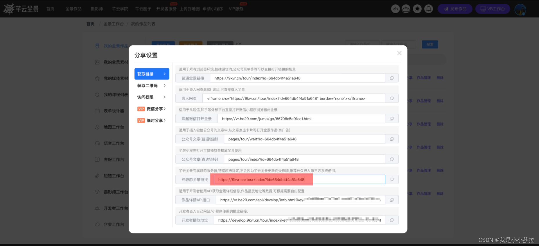
Task: Open 摄影师 in top navigation
Action: tap(97, 9)
